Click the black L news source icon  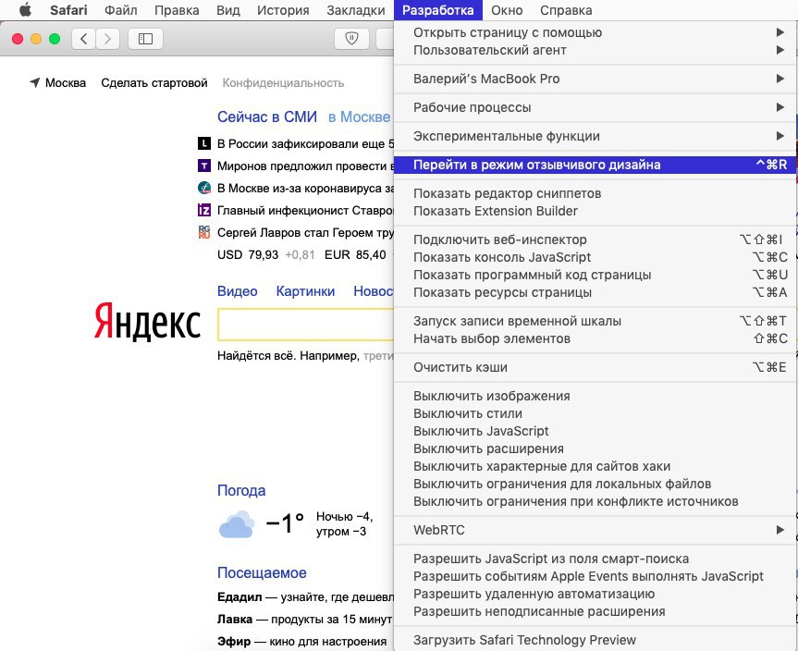pyautogui.click(x=204, y=143)
